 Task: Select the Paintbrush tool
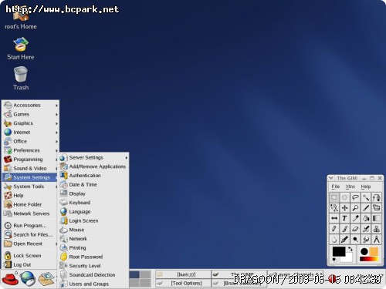click(344, 229)
